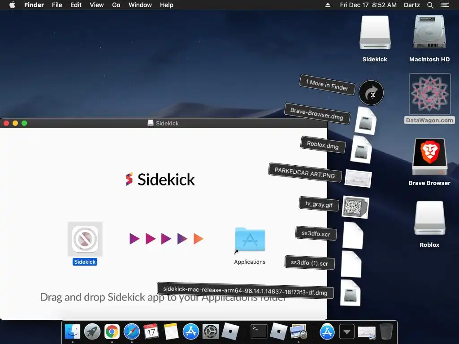This screenshot has height=344, width=459.
Task: Zoom the Sidekick window with green button
Action: pos(24,123)
